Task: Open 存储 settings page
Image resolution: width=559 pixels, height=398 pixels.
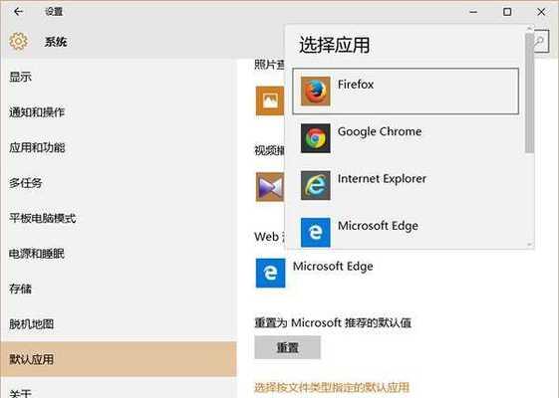Action: 20,289
